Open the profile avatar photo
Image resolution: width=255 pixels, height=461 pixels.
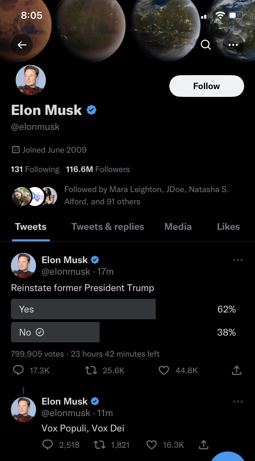coord(31,80)
